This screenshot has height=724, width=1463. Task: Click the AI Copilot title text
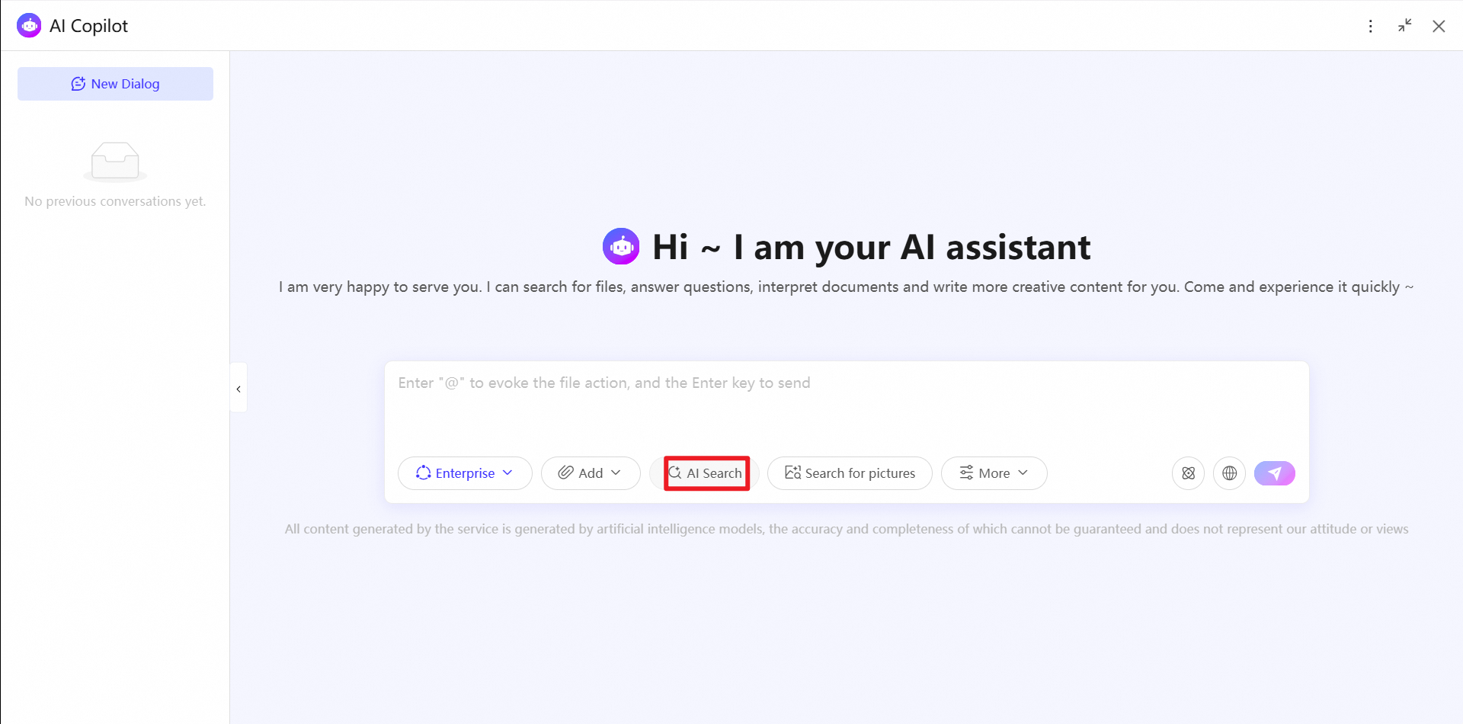88,26
